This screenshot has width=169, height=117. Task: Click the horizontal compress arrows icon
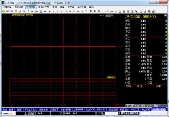click(116, 11)
